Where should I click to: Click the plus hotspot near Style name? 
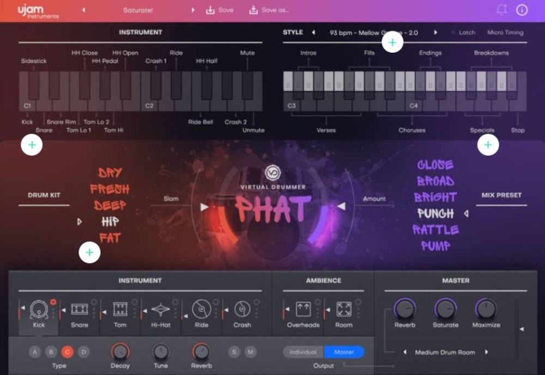[x=392, y=43]
